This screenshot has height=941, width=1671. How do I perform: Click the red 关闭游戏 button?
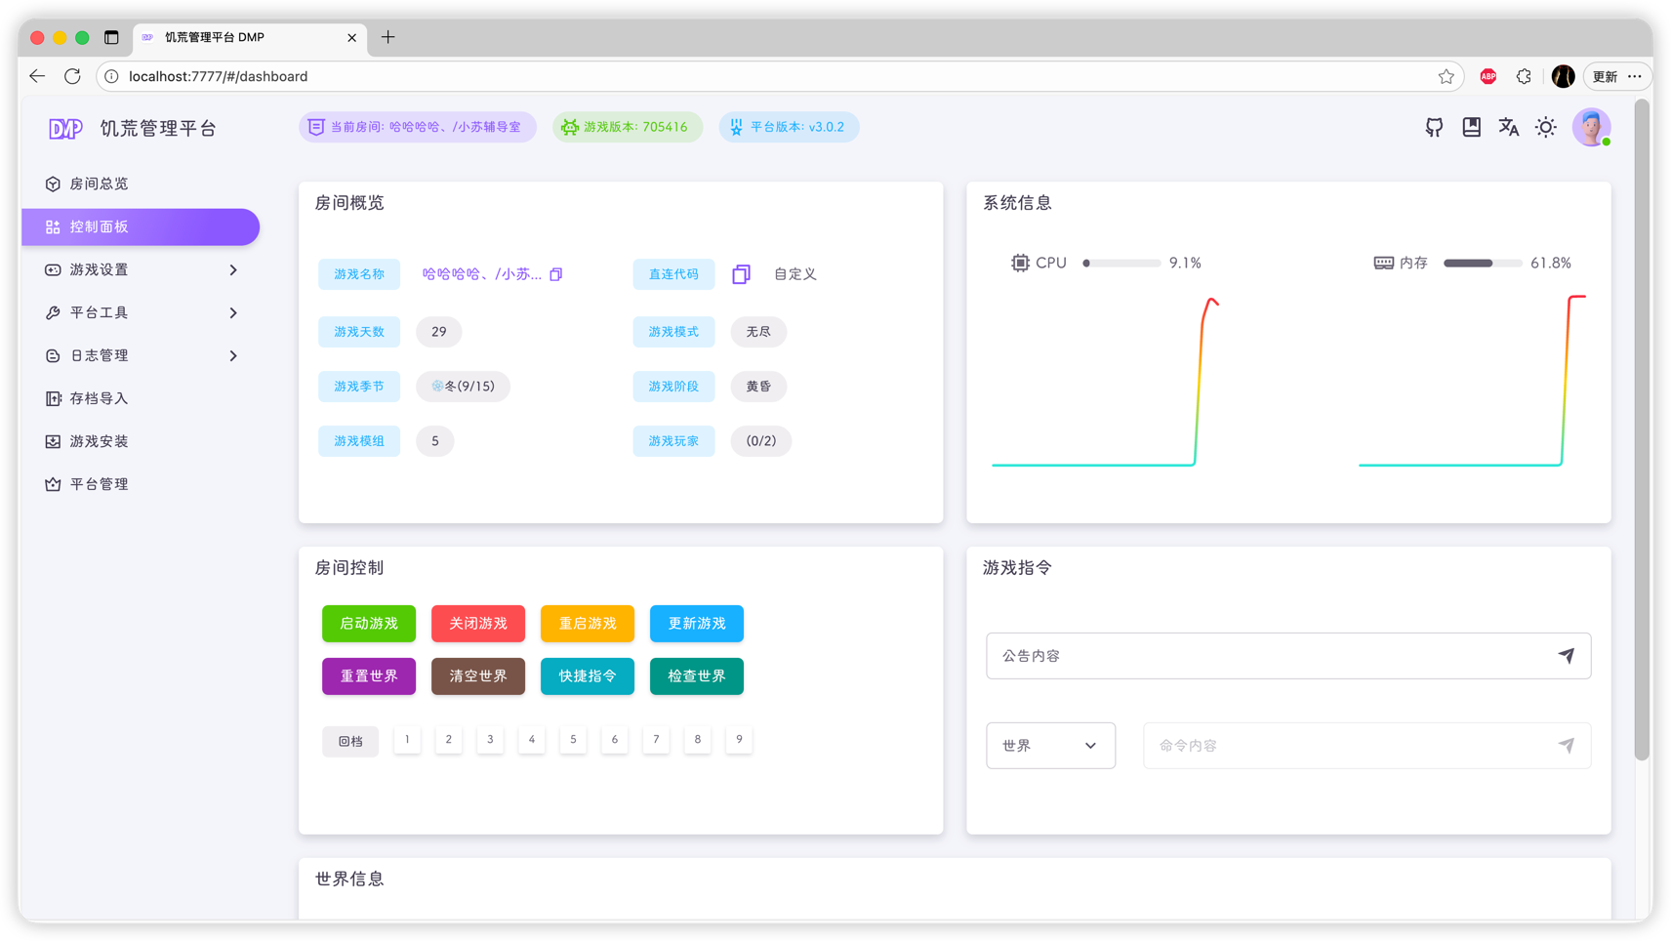(478, 624)
